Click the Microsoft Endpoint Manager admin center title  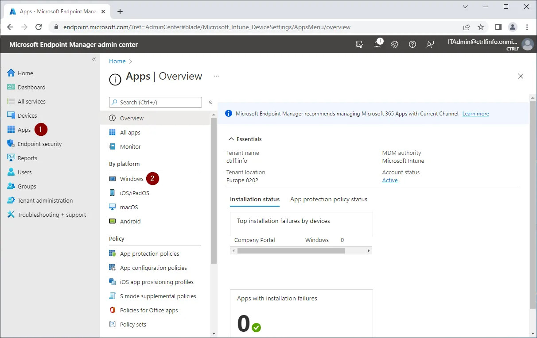(x=74, y=44)
